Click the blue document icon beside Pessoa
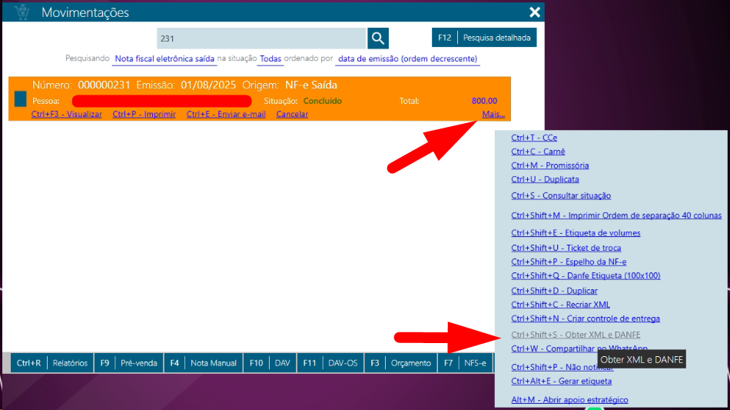The height and width of the screenshot is (410, 730). pos(20,100)
